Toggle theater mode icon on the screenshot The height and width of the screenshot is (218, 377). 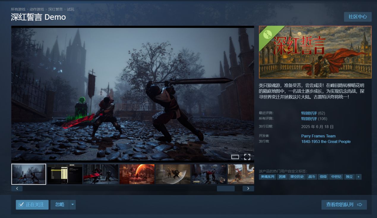235,157
